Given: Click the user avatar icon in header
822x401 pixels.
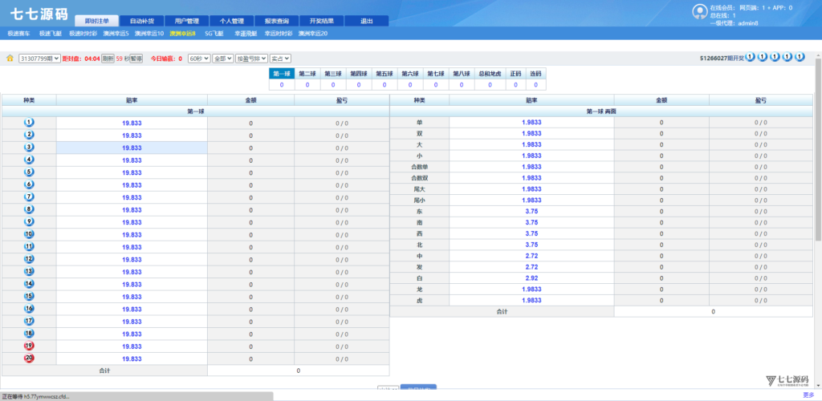Looking at the screenshot, I should 699,11.
